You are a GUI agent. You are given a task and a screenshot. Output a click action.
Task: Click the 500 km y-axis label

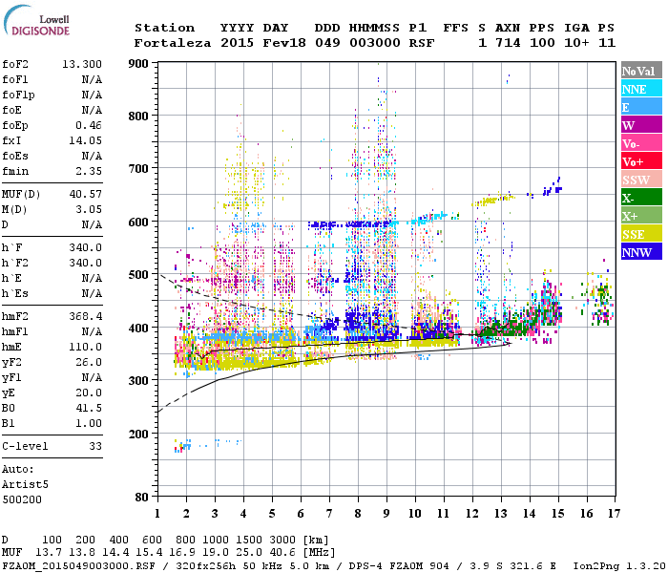(138, 275)
